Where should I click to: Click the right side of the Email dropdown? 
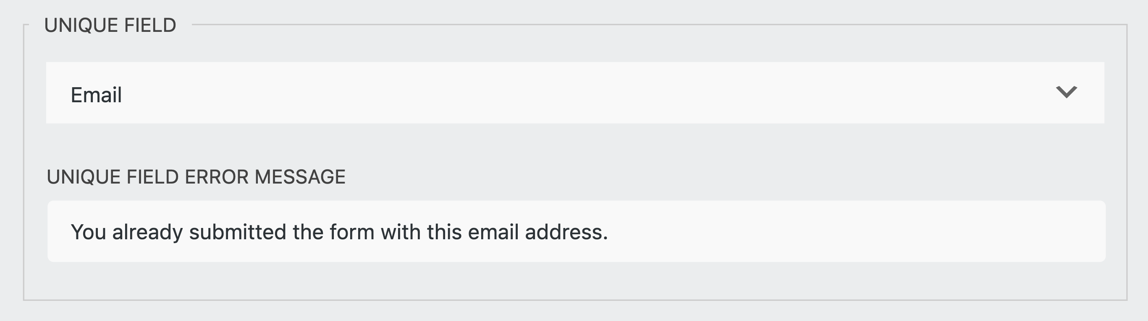[x=1025, y=93]
